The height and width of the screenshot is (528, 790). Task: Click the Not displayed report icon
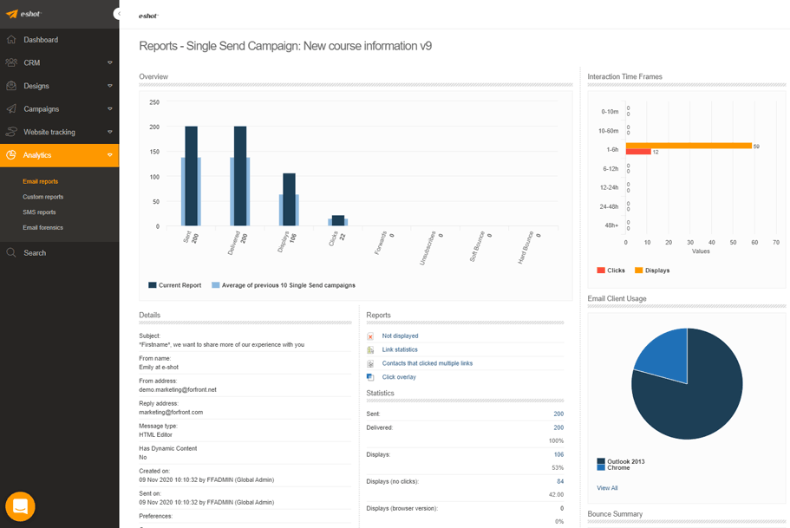[x=370, y=336]
